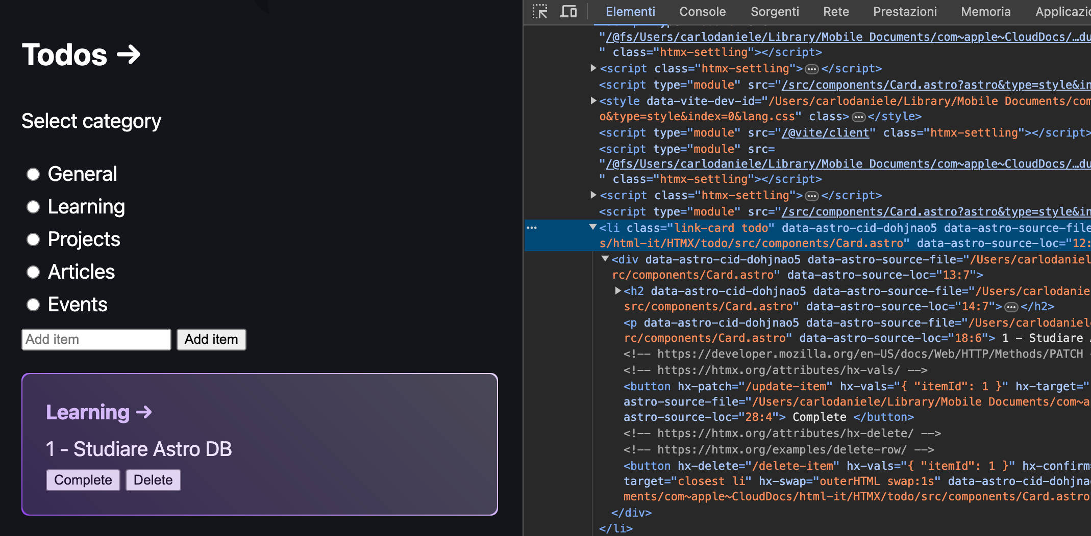Open the Learning card heading link
This screenshot has height=536, width=1091.
tap(99, 412)
